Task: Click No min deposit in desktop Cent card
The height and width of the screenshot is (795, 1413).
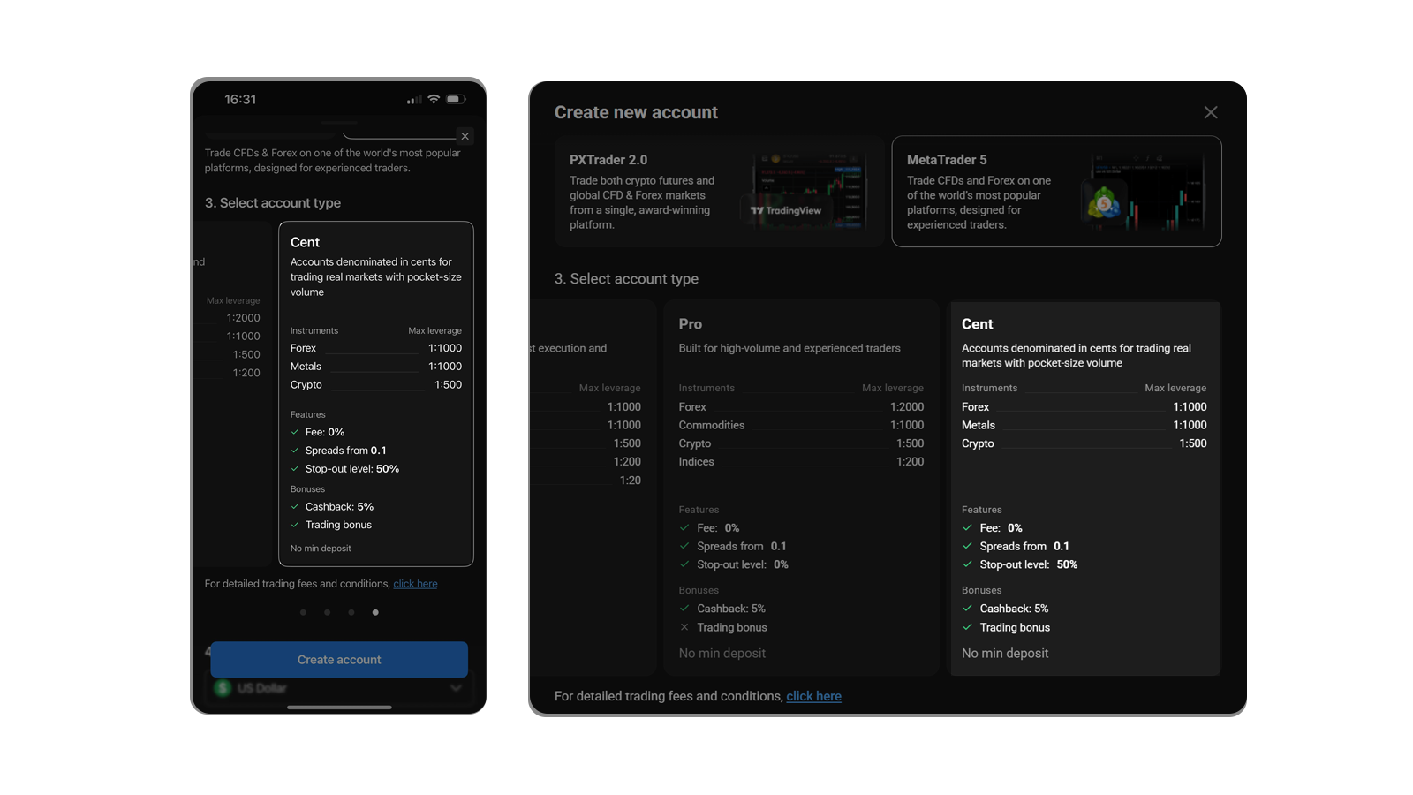Action: coord(1005,654)
